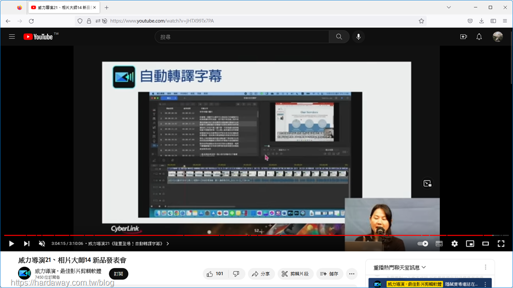Screen dimensions: 513x288
Task: Open the video title 威力導演21、相片大師14 新品發表會
Action: point(72,260)
